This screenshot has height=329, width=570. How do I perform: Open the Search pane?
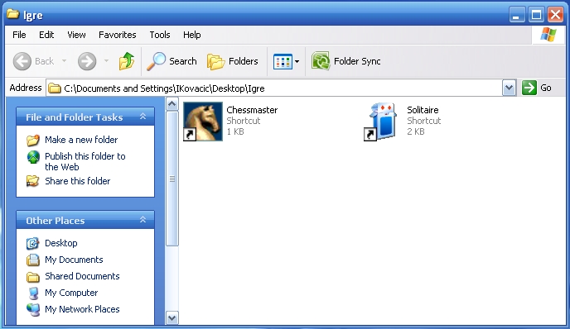point(171,61)
